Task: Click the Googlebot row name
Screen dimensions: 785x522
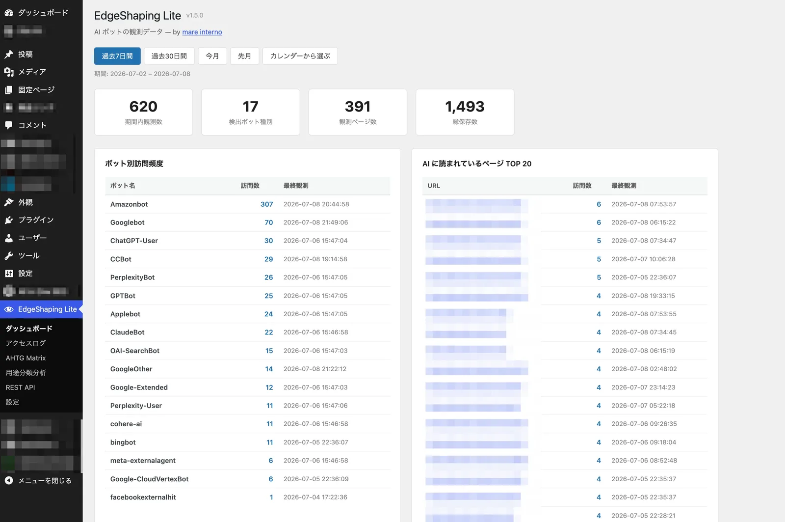Action: [x=127, y=222]
